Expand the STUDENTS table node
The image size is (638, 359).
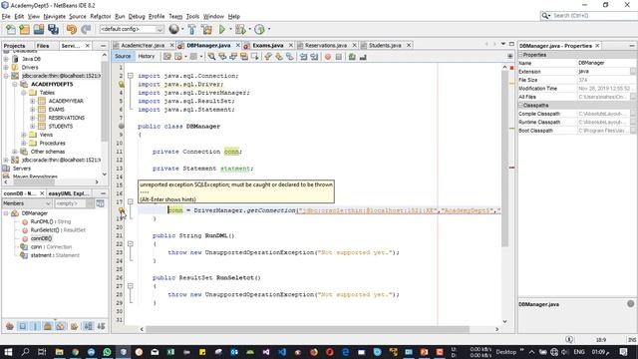coord(33,127)
